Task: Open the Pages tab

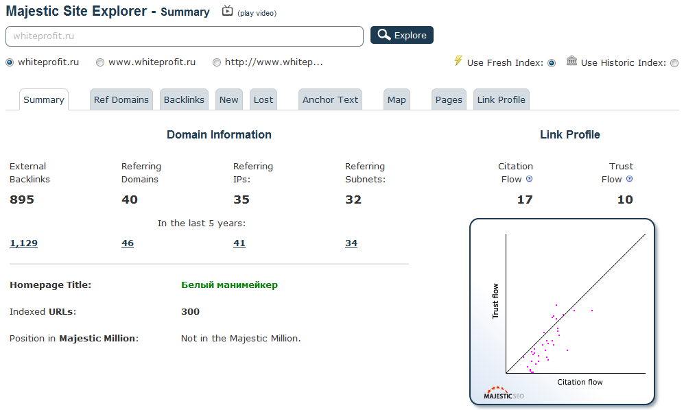Action: click(x=449, y=100)
